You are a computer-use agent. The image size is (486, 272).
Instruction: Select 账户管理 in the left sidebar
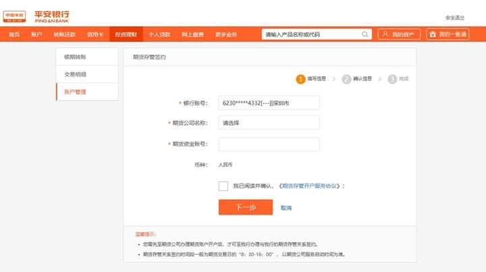76,92
